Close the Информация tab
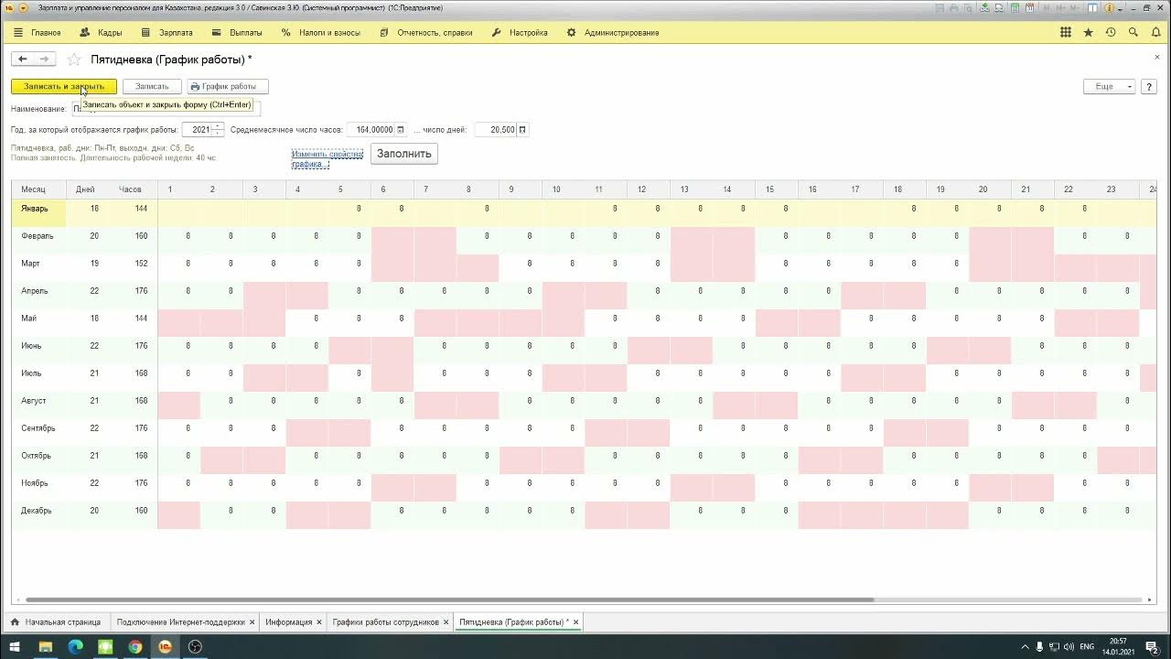 [x=319, y=621]
